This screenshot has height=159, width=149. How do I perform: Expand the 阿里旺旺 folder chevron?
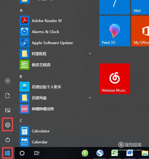point(90,54)
